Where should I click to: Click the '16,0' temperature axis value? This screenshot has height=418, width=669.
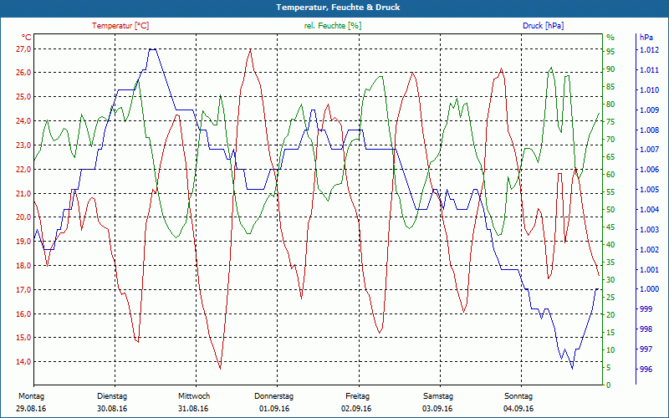click(23, 314)
